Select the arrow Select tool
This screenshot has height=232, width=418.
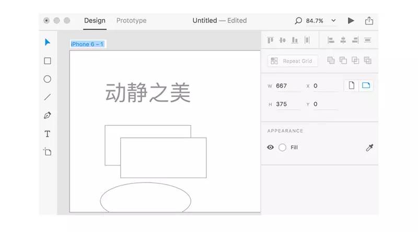48,42
